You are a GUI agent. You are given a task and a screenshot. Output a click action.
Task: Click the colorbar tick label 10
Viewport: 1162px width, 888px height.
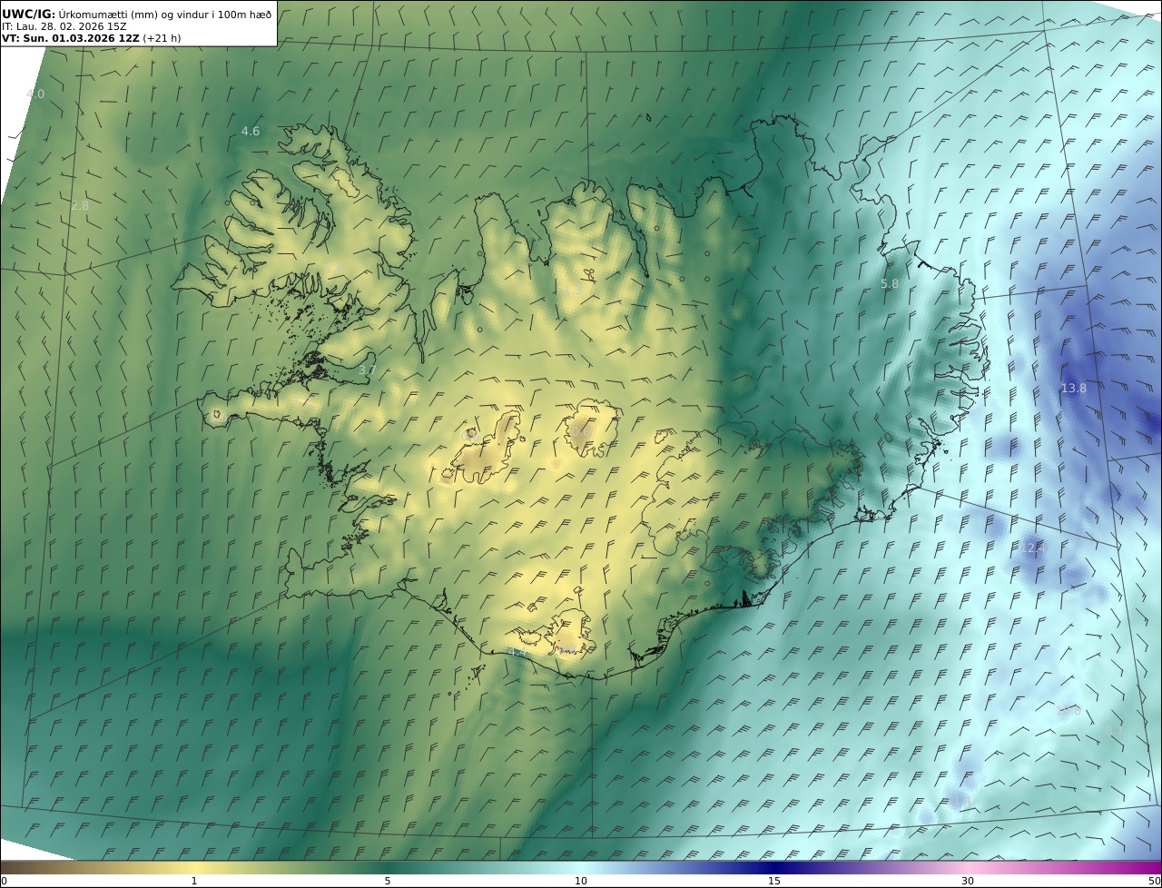581,881
